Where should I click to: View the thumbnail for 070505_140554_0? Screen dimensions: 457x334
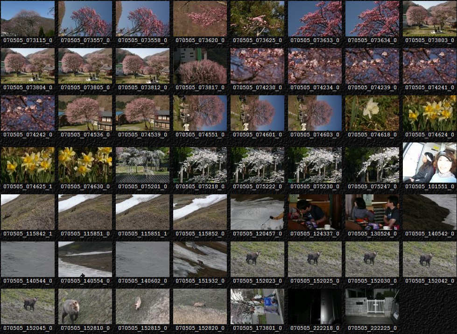[85, 259]
